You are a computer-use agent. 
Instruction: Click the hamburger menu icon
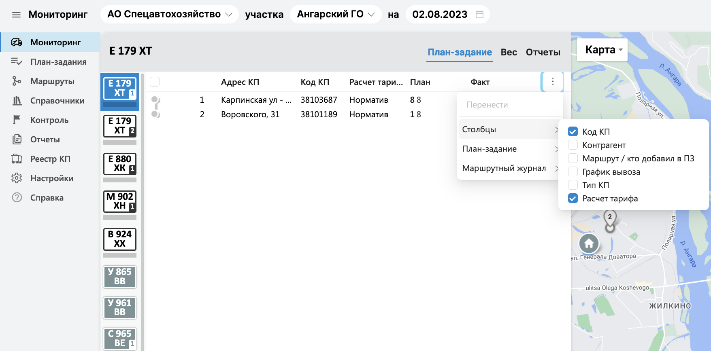tap(16, 15)
